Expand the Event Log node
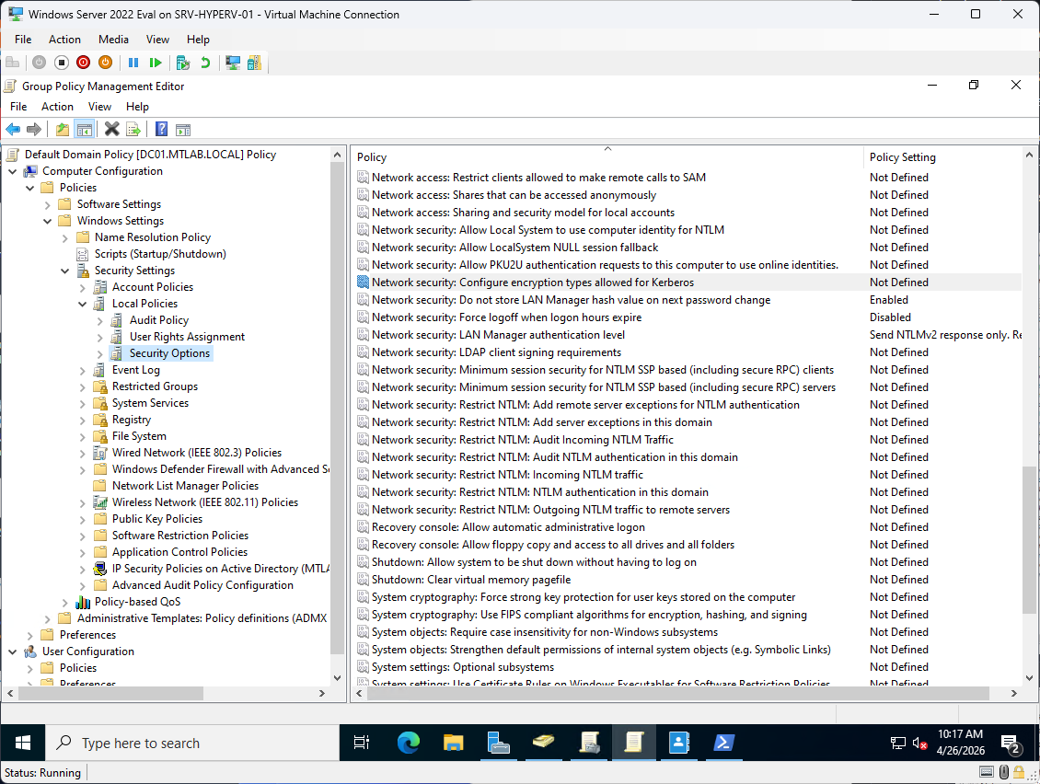This screenshot has width=1040, height=784. pos(82,371)
